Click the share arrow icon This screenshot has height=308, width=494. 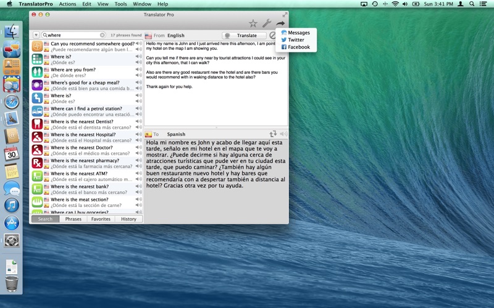[280, 23]
